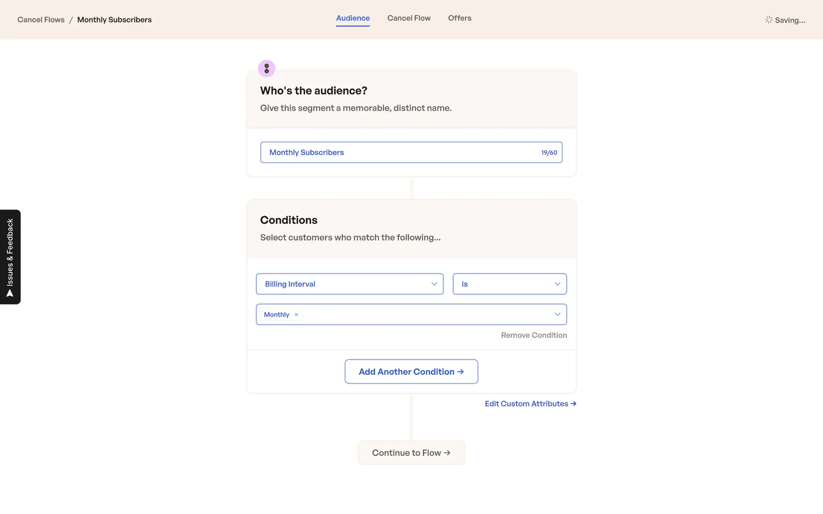Click the arrow on Edit Custom Attributes link
Viewport: 823px width, 514px height.
click(x=574, y=404)
